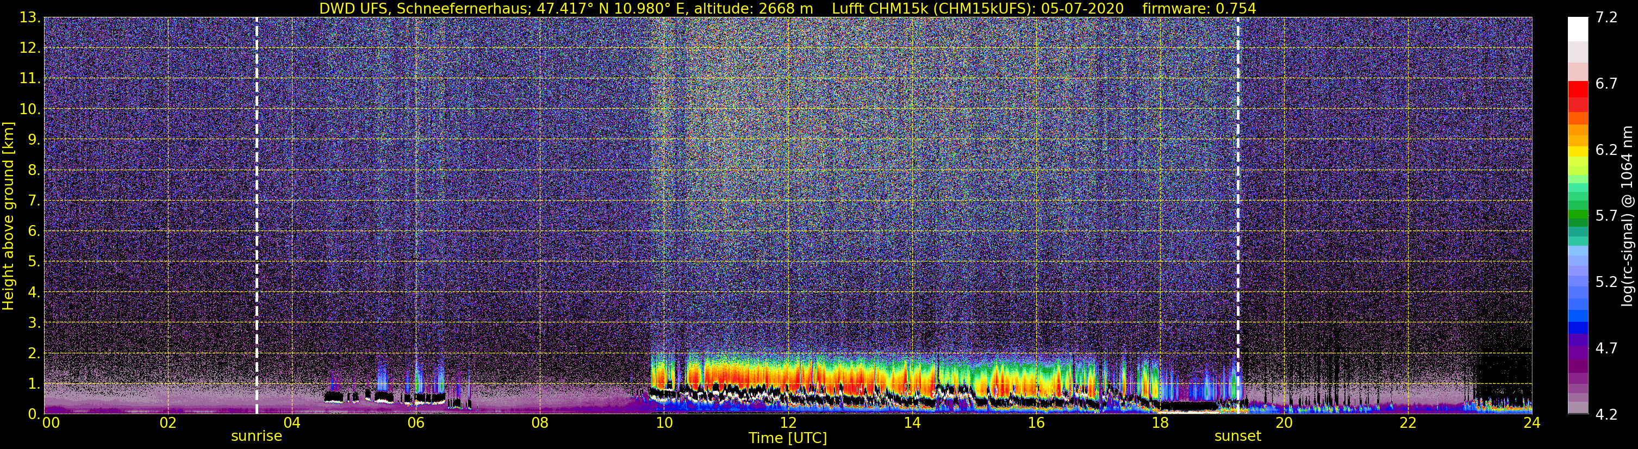Click the x-axis tick label "22"
This screenshot has width=1638, height=449.
[1408, 423]
